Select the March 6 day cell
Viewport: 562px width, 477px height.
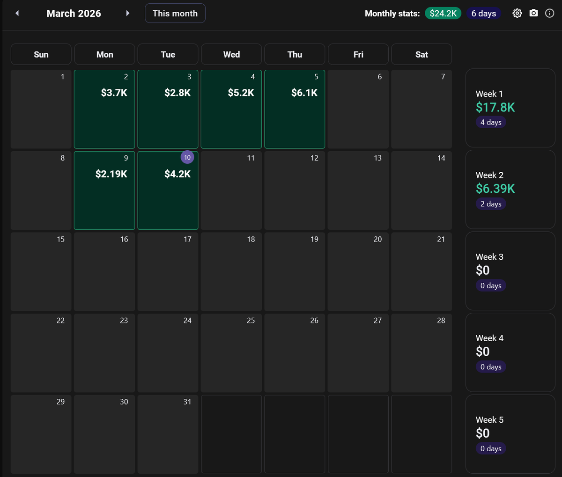[x=358, y=109]
